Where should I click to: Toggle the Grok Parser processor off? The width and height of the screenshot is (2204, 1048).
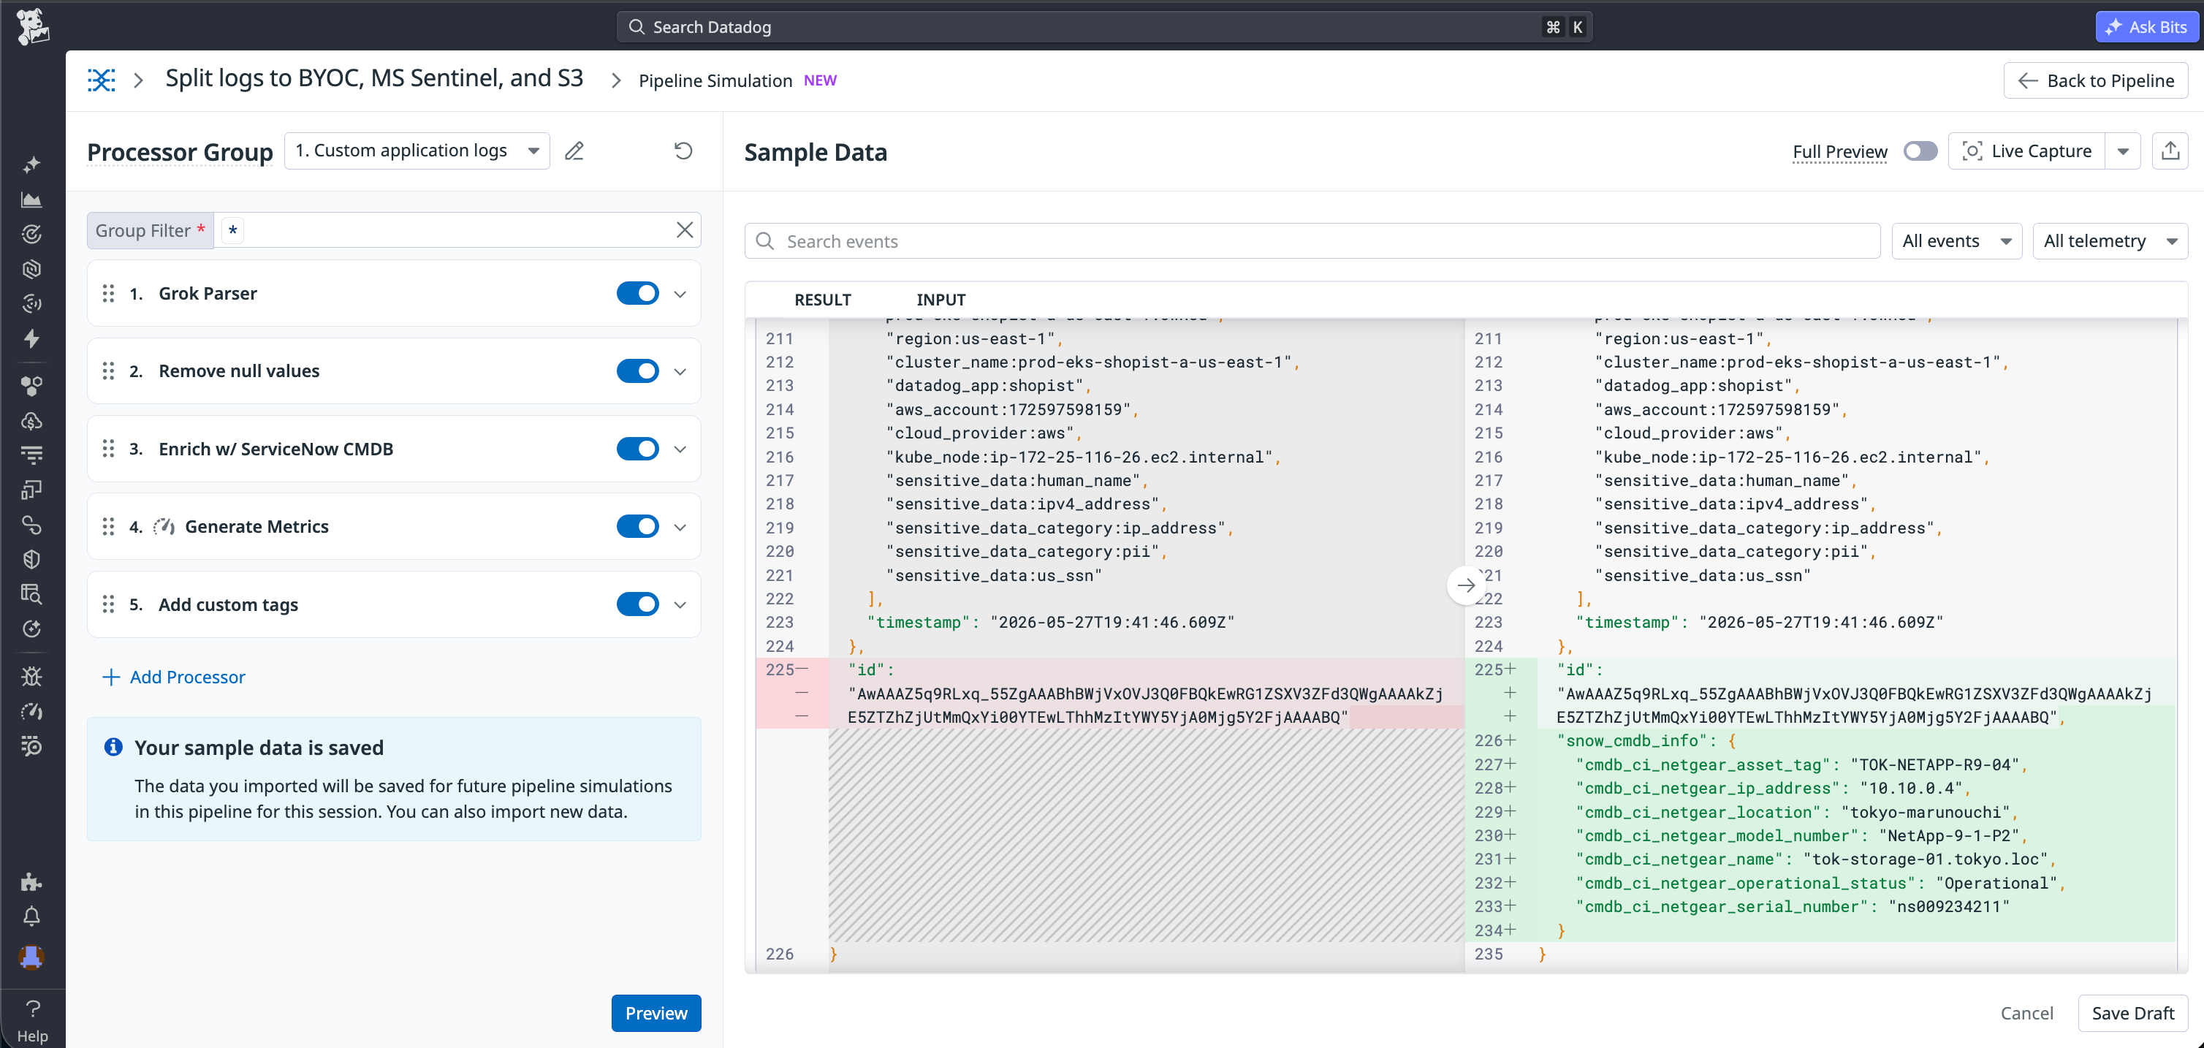click(637, 294)
